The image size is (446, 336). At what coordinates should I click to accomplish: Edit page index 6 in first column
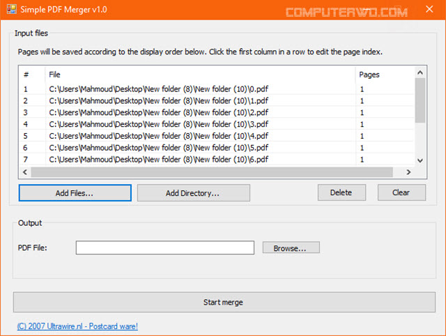[26, 148]
